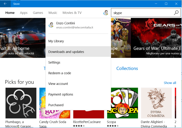The image size is (182, 128).
Task: Click the Scopa app title text
Action: click(111, 122)
